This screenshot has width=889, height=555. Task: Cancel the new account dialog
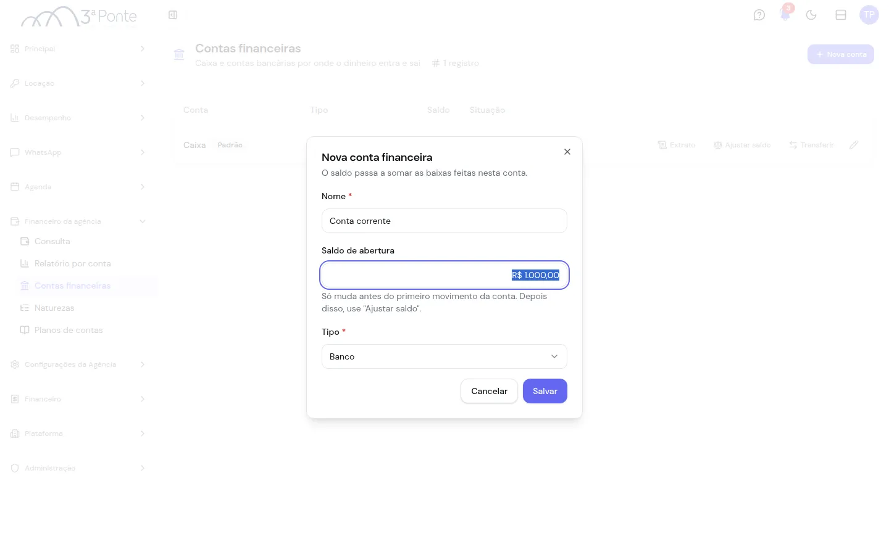pos(489,391)
